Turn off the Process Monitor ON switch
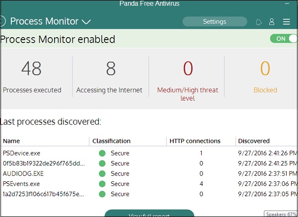The height and width of the screenshot is (217, 298). tap(284, 39)
